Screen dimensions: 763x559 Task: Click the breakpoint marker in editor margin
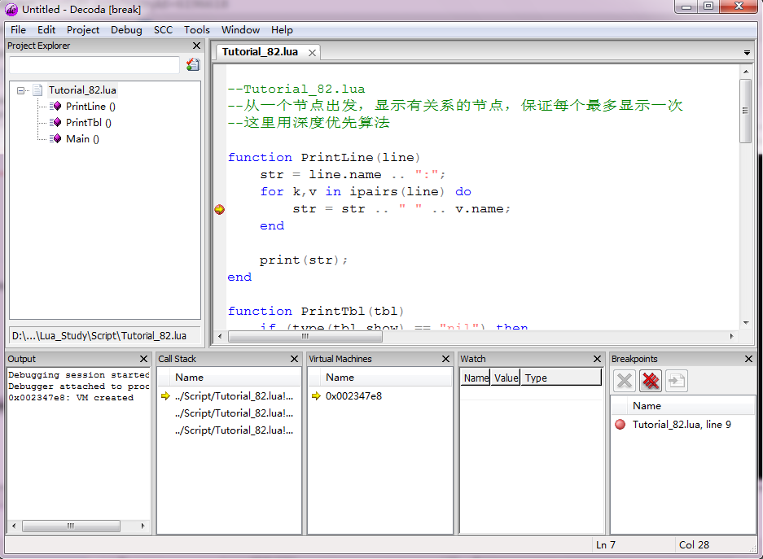[220, 209]
